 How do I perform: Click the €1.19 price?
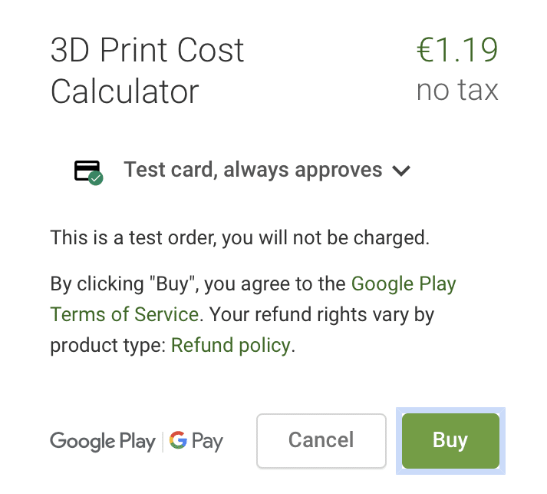[457, 50]
